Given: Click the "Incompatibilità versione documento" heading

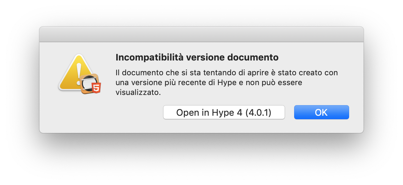Looking at the screenshot, I should coord(197,57).
